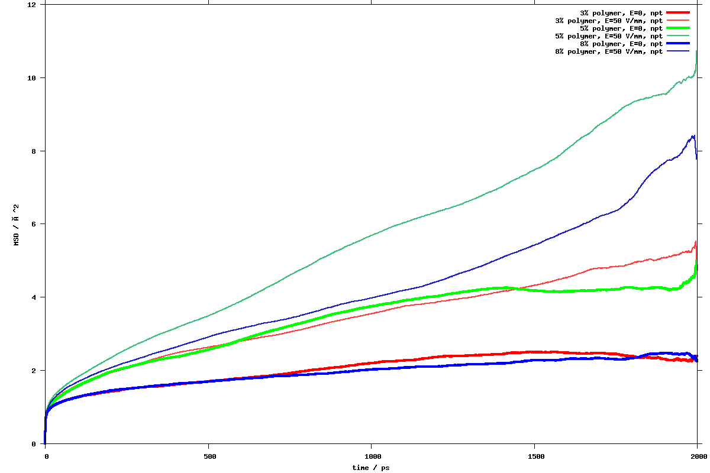The image size is (710, 473).
Task: Select the 2000 tick label on x-axis
Action: point(698,456)
